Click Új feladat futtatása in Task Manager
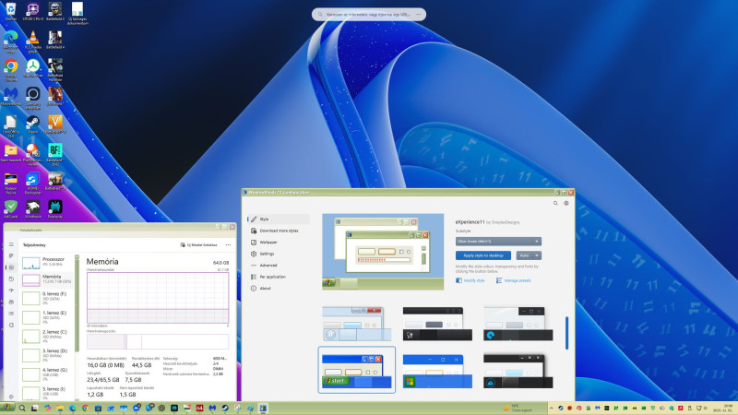This screenshot has height=415, width=738. (x=198, y=245)
